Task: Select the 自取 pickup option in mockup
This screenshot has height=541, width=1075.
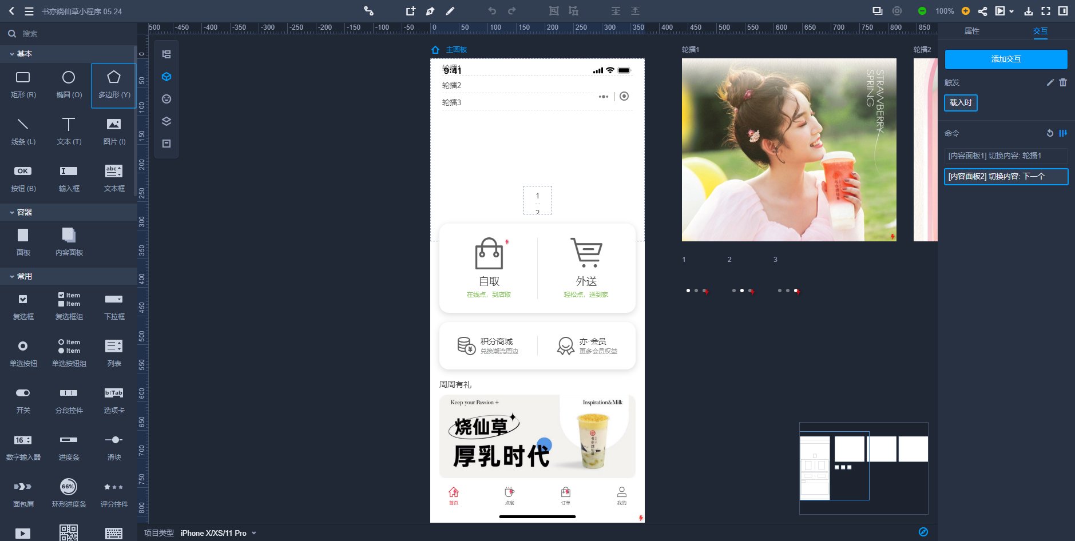Action: pyautogui.click(x=489, y=268)
